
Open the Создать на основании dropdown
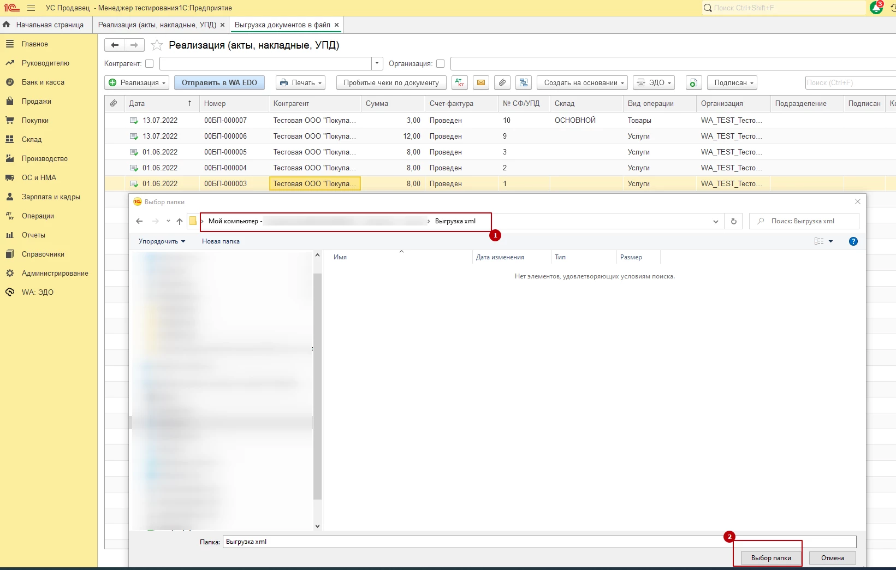click(x=582, y=82)
